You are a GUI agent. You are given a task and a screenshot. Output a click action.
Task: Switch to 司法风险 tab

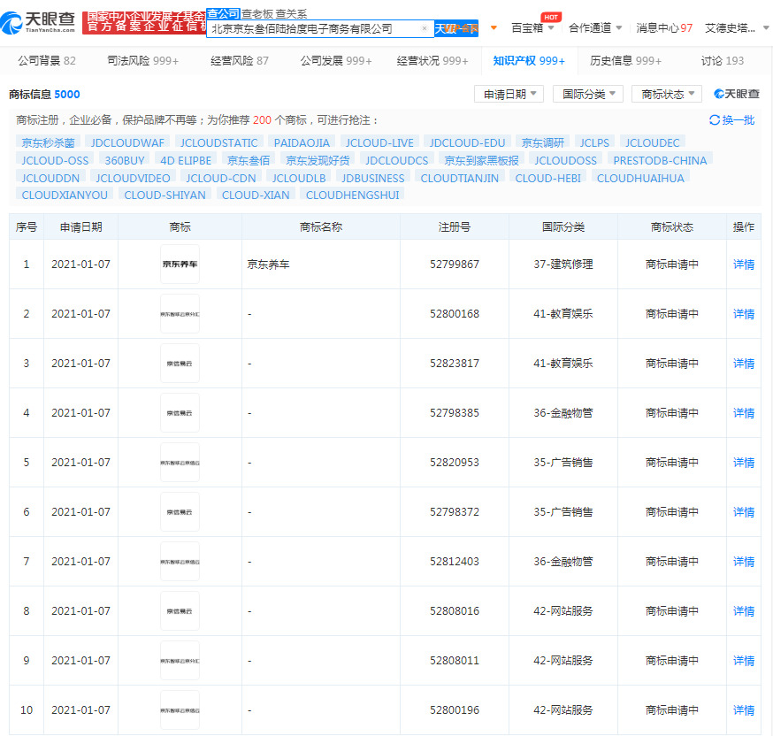click(143, 61)
